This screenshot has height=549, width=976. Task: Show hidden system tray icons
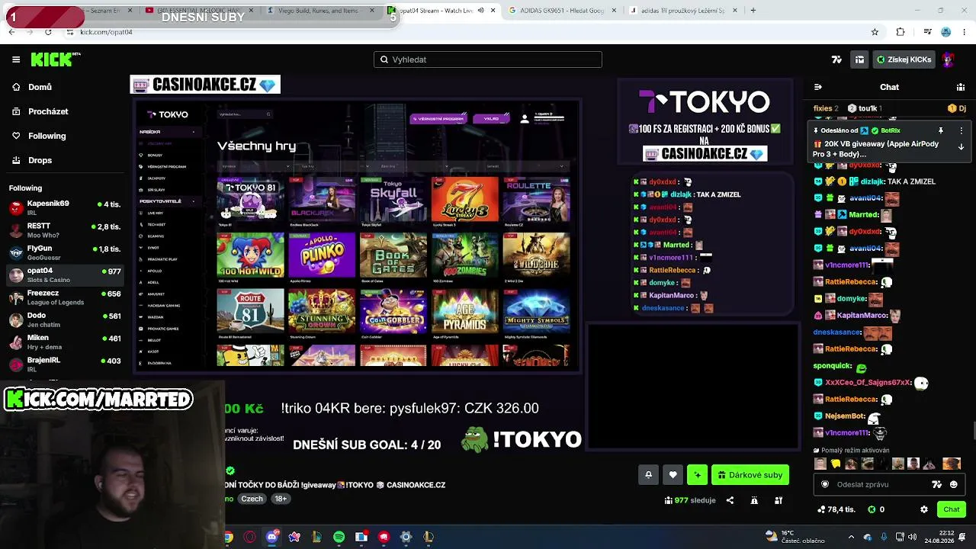851,537
